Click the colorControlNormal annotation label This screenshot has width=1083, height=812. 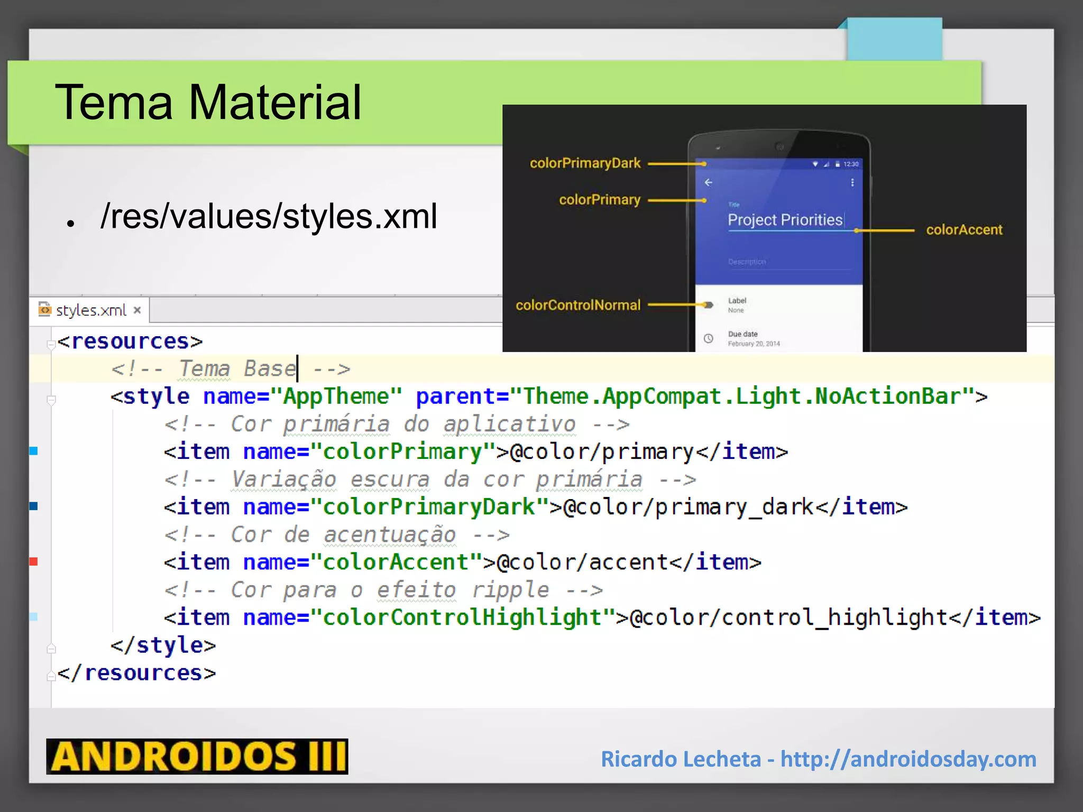[x=578, y=305]
